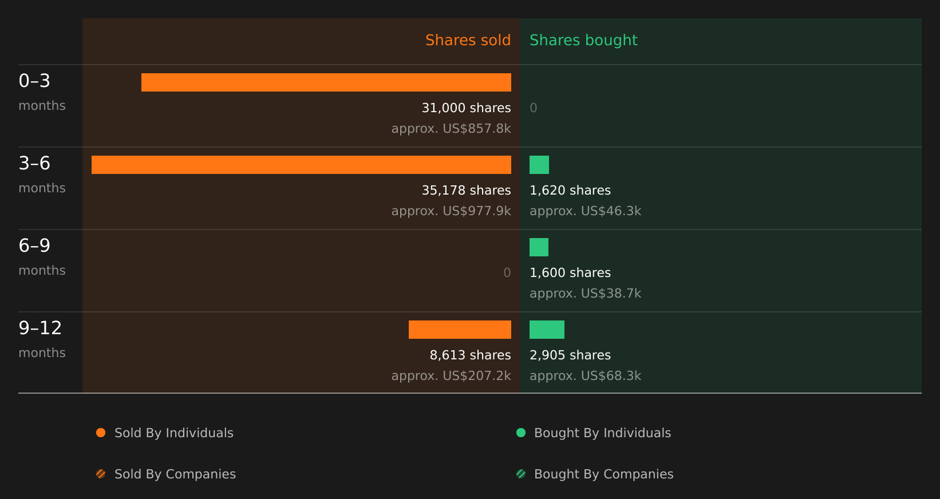This screenshot has width=940, height=499.
Task: Click the green bought bar for 3–6 months
Action: click(x=539, y=165)
